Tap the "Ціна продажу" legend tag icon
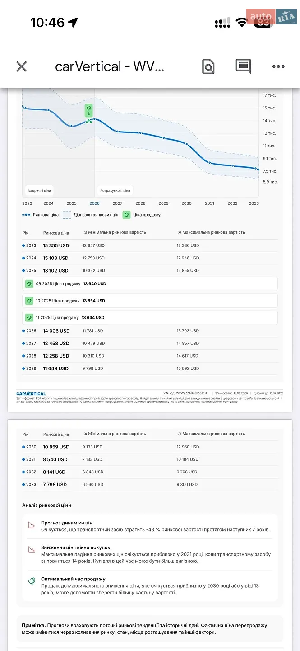The height and width of the screenshot is (651, 300). pyautogui.click(x=126, y=215)
